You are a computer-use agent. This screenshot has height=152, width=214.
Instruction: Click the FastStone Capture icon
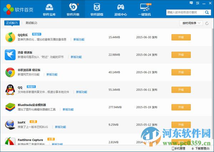pos(10,141)
